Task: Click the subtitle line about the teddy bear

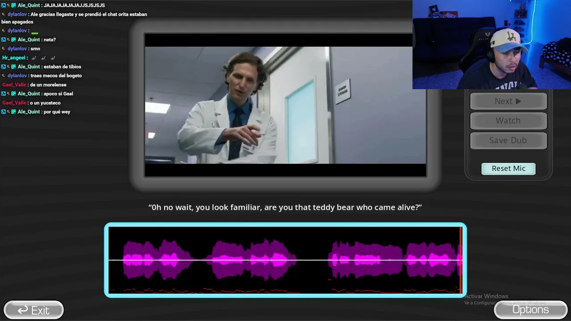Action: point(285,207)
